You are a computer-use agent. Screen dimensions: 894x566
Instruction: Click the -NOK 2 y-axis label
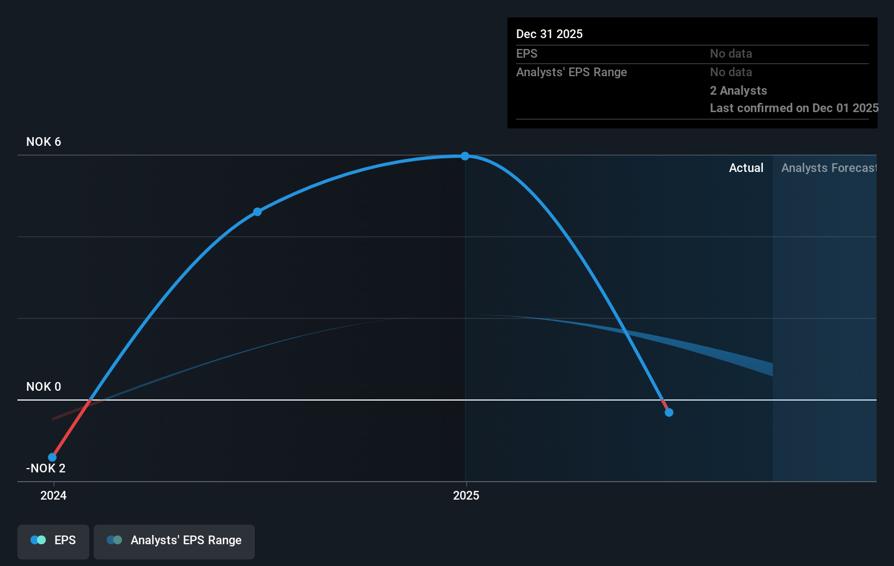click(x=46, y=469)
